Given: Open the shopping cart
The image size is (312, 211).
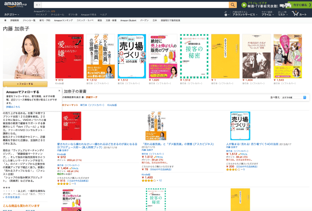Looking at the screenshot, I should pos(300,13).
